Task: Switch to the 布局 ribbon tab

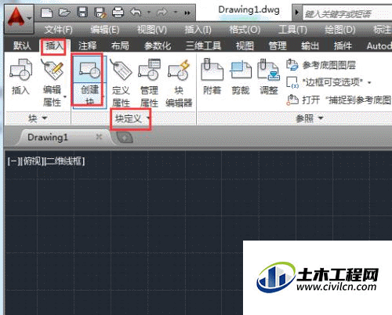Action: (x=120, y=46)
